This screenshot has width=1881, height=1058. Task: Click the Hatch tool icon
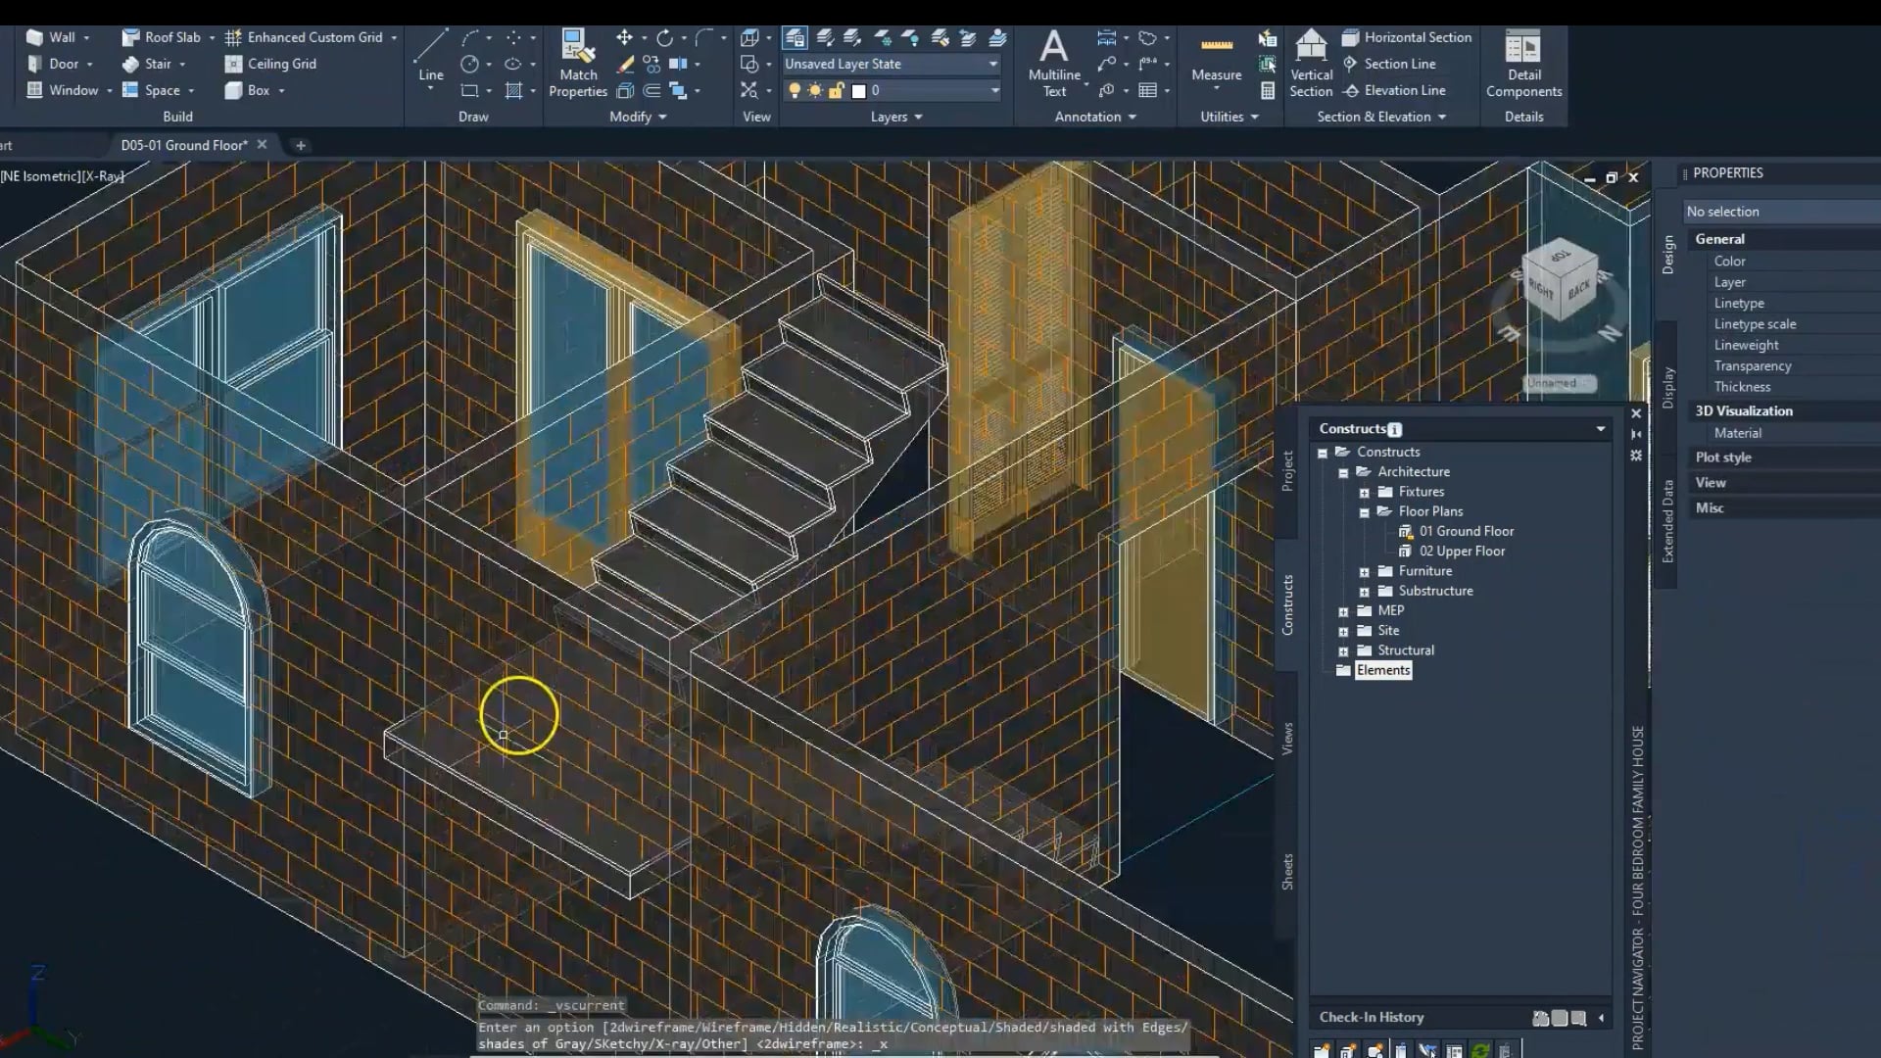513,90
